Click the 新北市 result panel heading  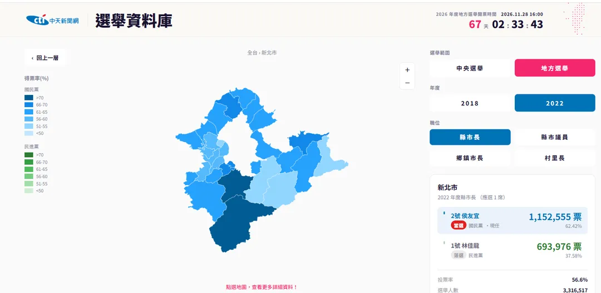coord(447,188)
